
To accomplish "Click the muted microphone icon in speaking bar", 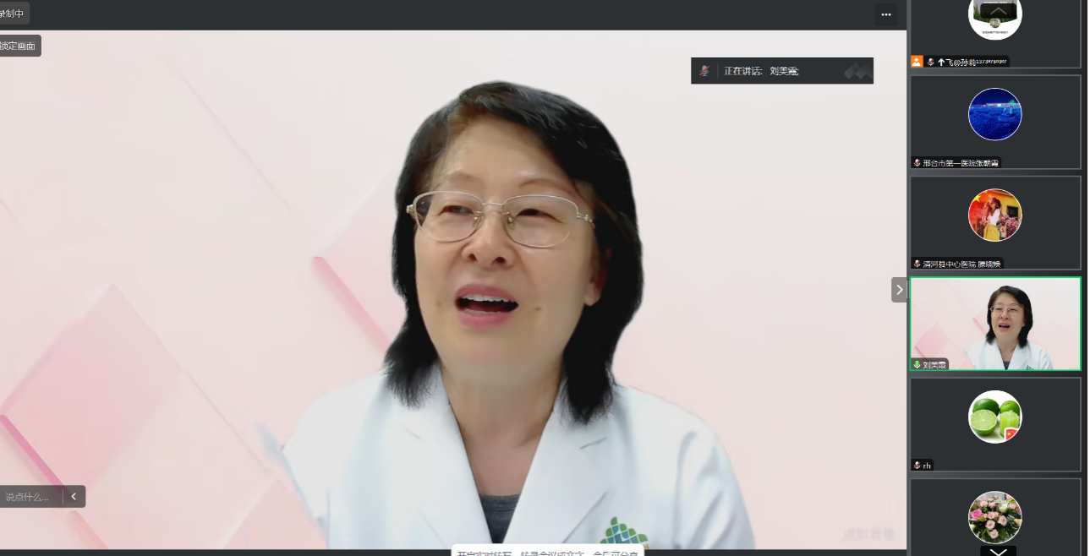I will (704, 71).
